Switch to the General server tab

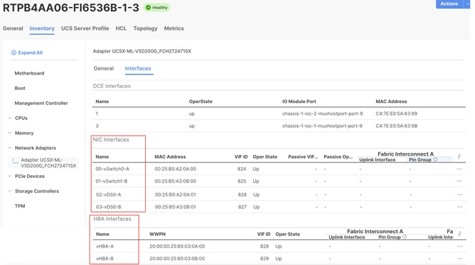pyautogui.click(x=13, y=28)
